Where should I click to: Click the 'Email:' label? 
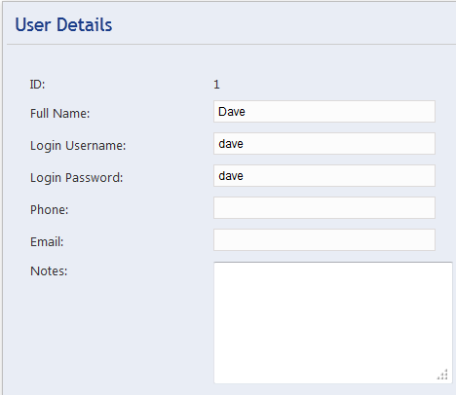[x=47, y=242]
